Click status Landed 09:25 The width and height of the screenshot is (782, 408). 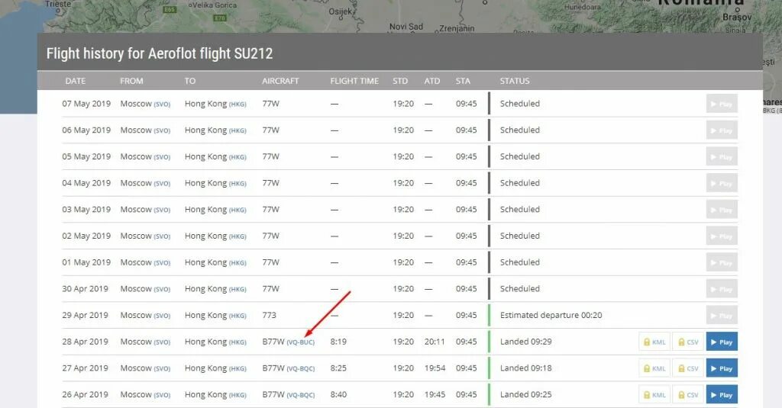525,394
